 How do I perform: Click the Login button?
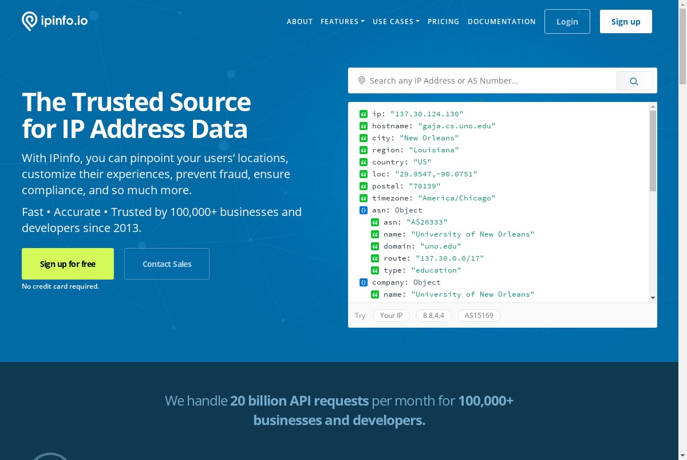point(567,22)
